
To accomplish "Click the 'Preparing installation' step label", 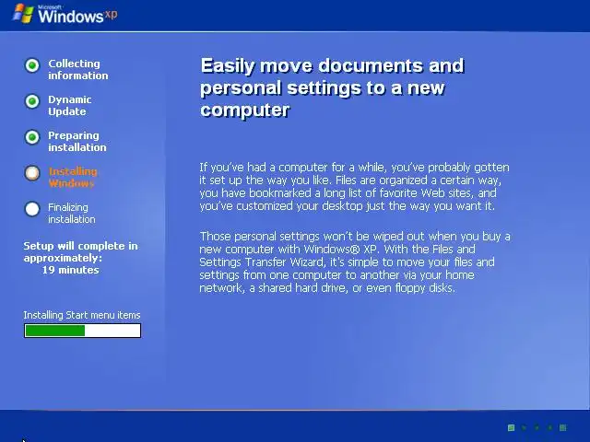I will point(77,141).
